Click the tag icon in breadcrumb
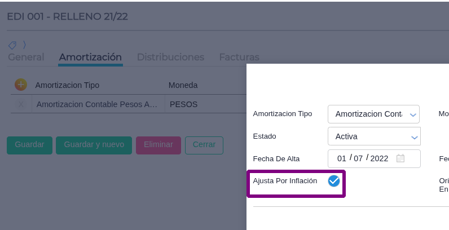449x230 pixels. (12, 45)
